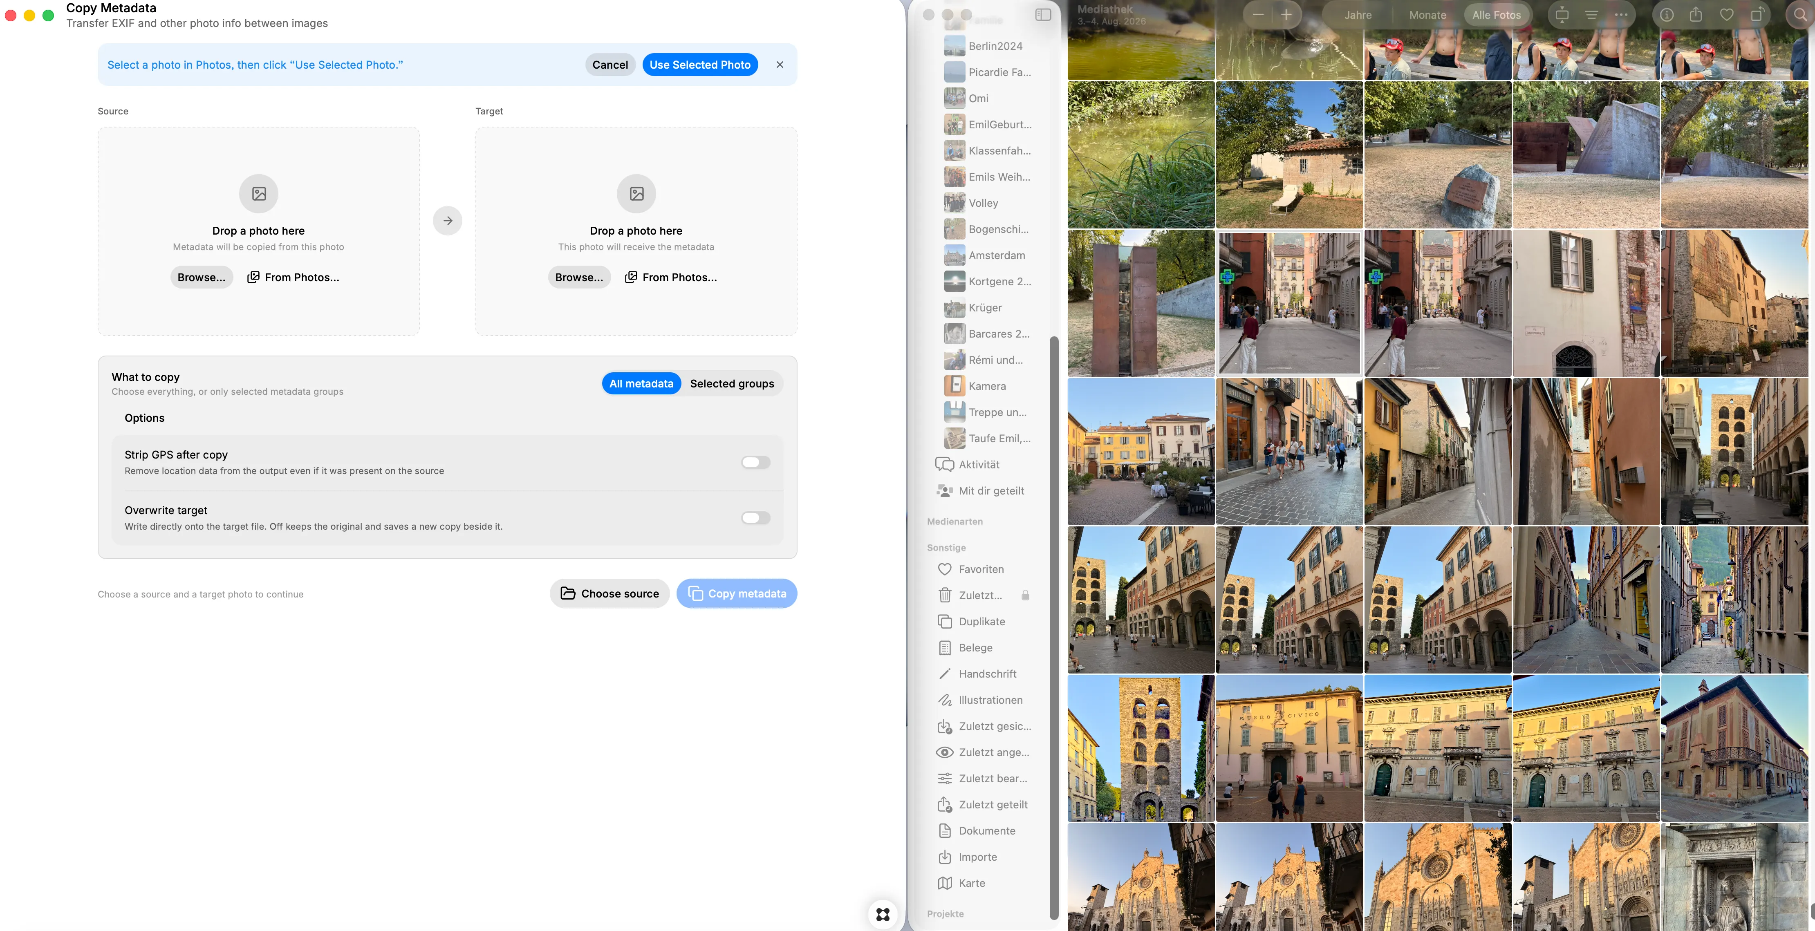
Task: Switch Photos view to Alle Fotos
Action: coord(1497,15)
